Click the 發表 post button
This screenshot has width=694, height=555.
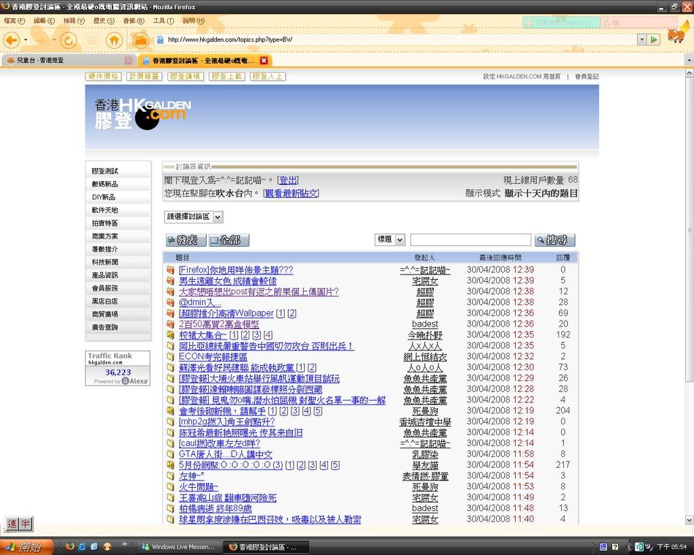click(x=185, y=240)
